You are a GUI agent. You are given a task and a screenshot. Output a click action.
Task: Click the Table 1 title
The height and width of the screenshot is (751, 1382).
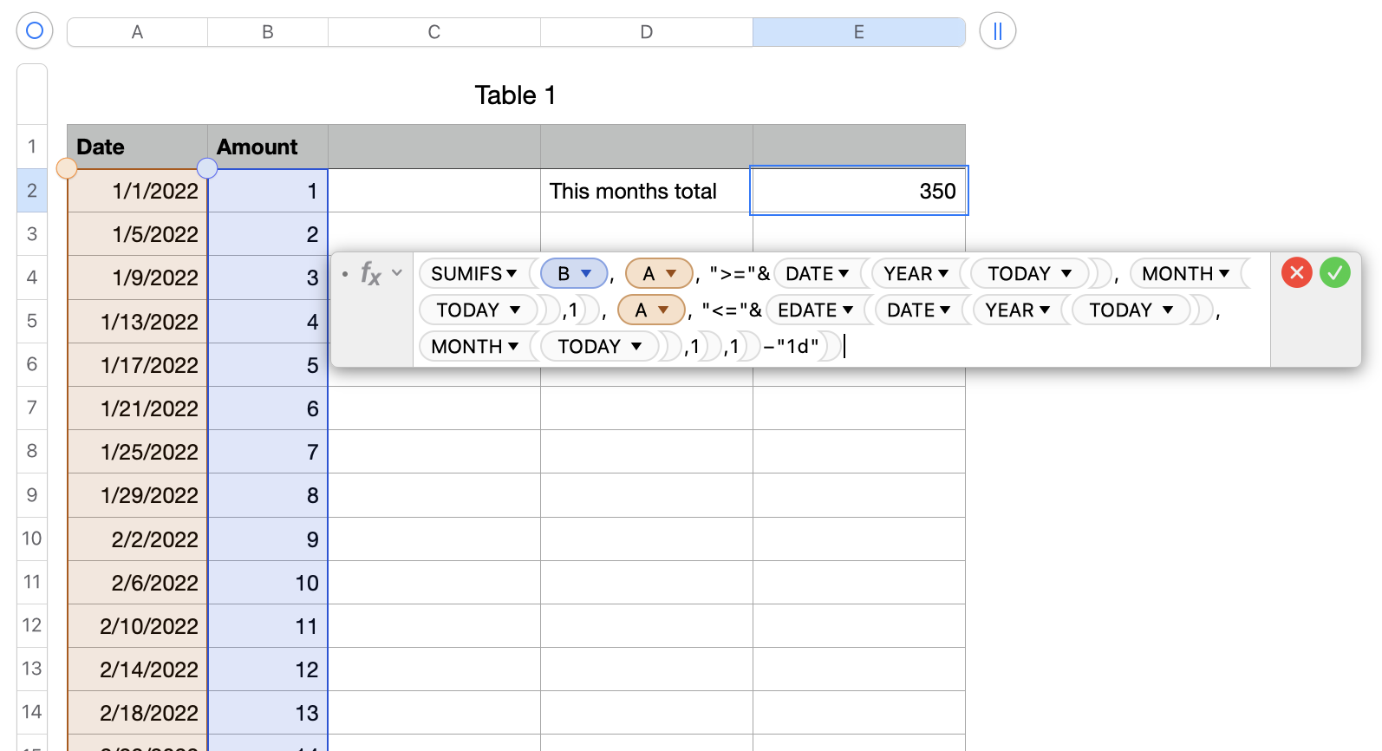pos(515,95)
